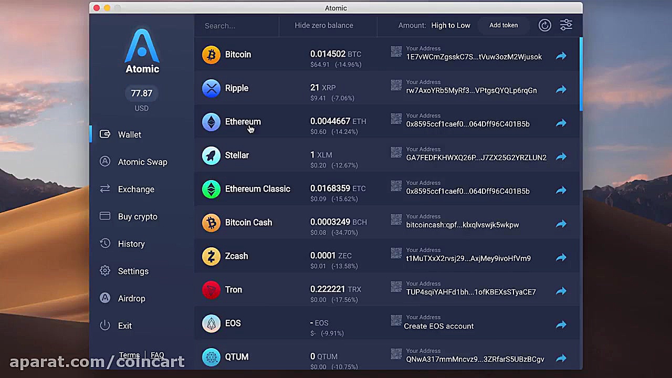
Task: Send Ripple using its arrow icon
Action: pyautogui.click(x=561, y=89)
